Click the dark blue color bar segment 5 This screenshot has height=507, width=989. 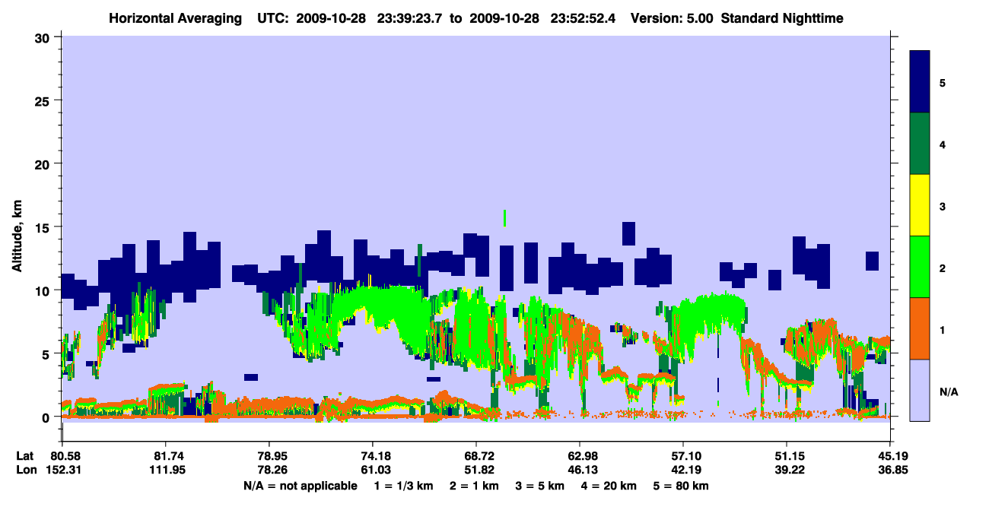coord(920,82)
